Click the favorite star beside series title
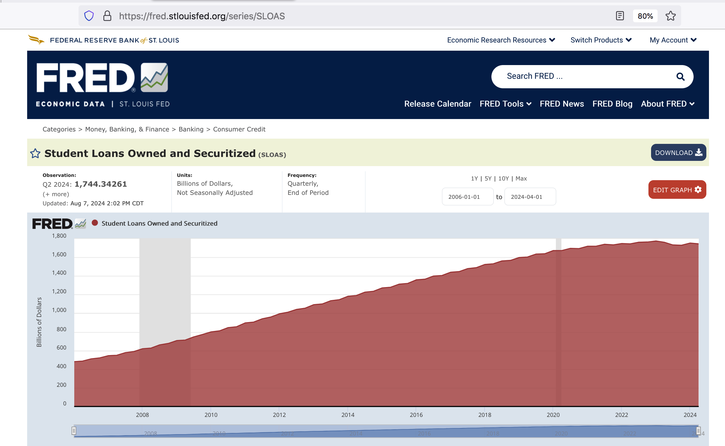This screenshot has height=446, width=725. point(35,153)
